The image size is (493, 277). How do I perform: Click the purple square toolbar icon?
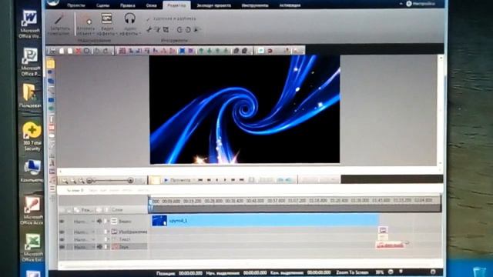[190, 51]
